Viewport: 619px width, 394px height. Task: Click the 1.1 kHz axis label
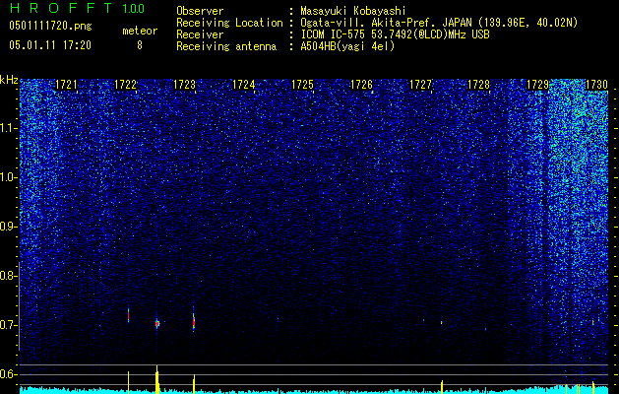tap(8, 128)
